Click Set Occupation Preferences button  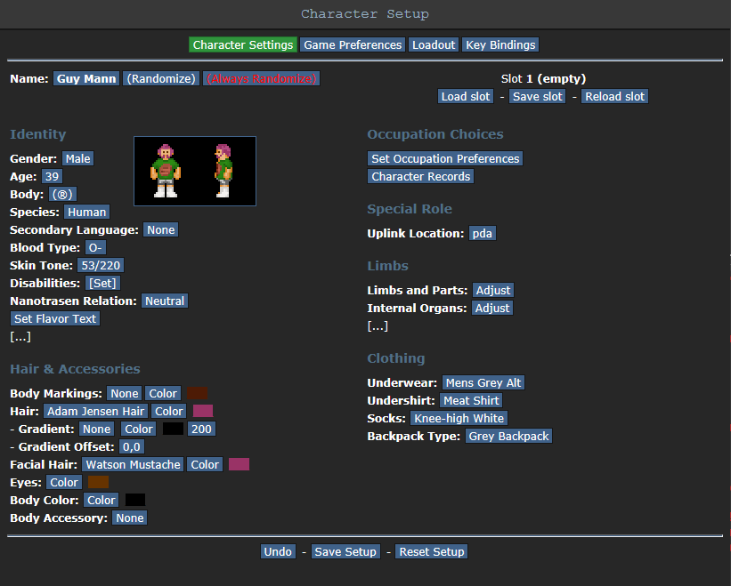pos(445,158)
